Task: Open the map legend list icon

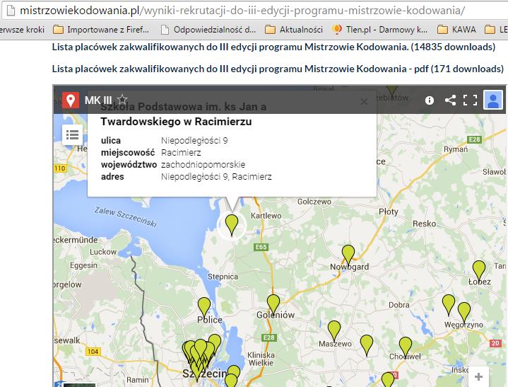Action: pos(72,134)
